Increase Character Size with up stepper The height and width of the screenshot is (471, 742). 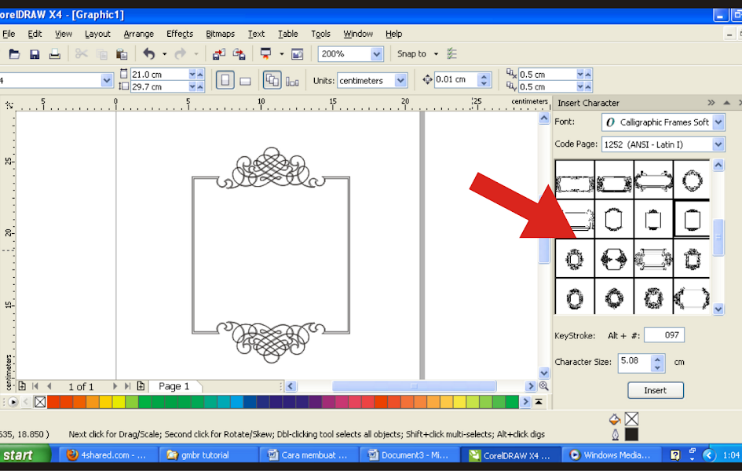(x=657, y=359)
